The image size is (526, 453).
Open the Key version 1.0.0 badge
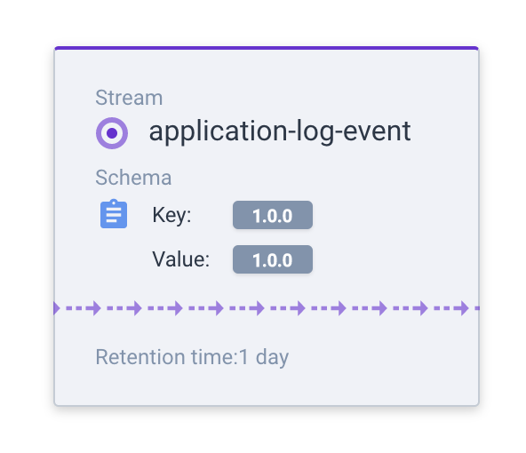[273, 215]
